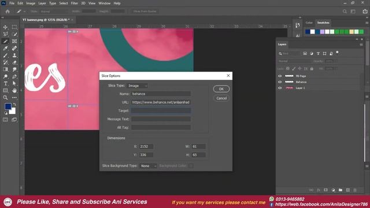Click the Share icon top right
370x208 pixels.
coord(365,12)
